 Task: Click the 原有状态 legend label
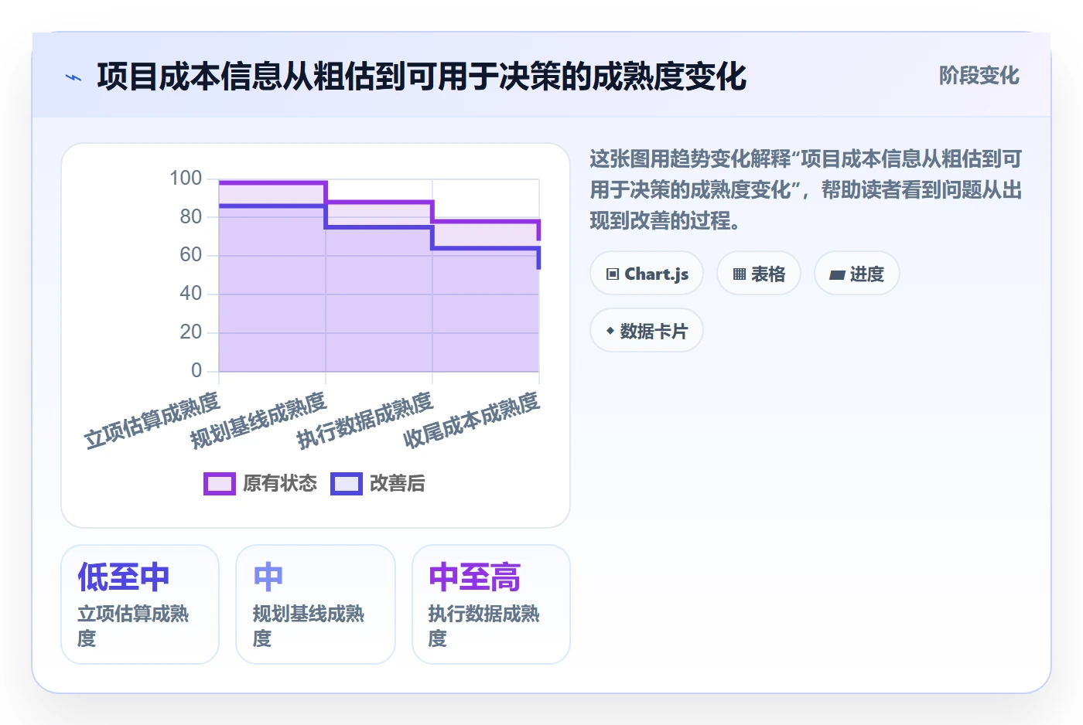pos(280,484)
